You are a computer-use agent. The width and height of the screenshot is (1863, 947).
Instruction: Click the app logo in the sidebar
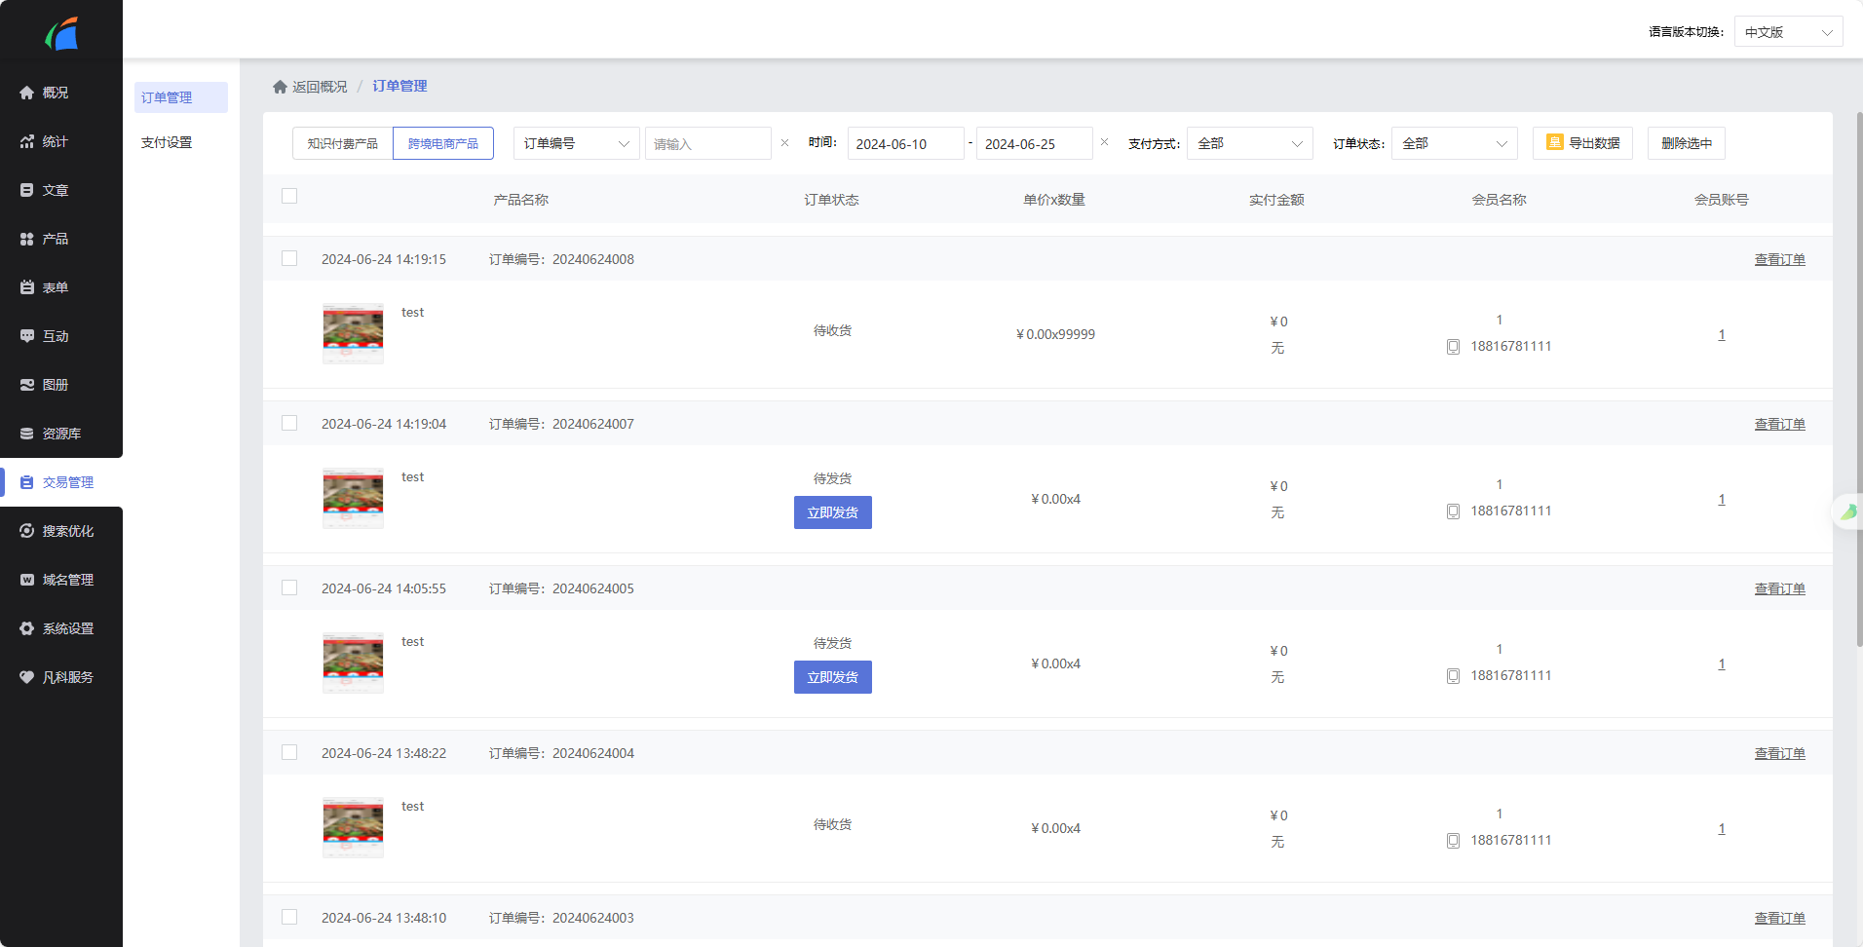(61, 34)
